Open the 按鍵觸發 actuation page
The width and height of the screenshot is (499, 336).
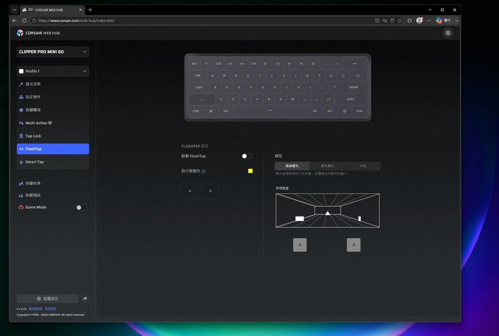[53, 110]
